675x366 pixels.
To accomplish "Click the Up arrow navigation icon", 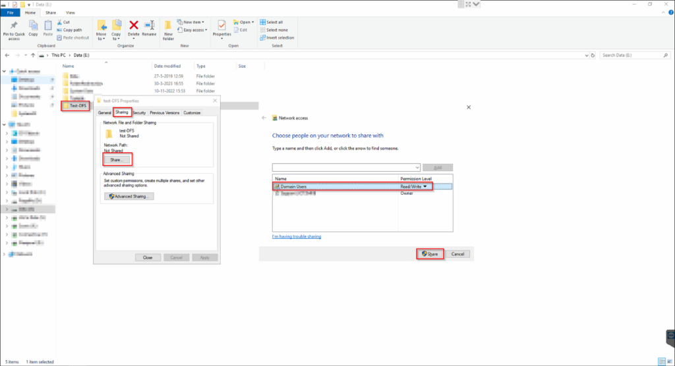I will (32, 55).
